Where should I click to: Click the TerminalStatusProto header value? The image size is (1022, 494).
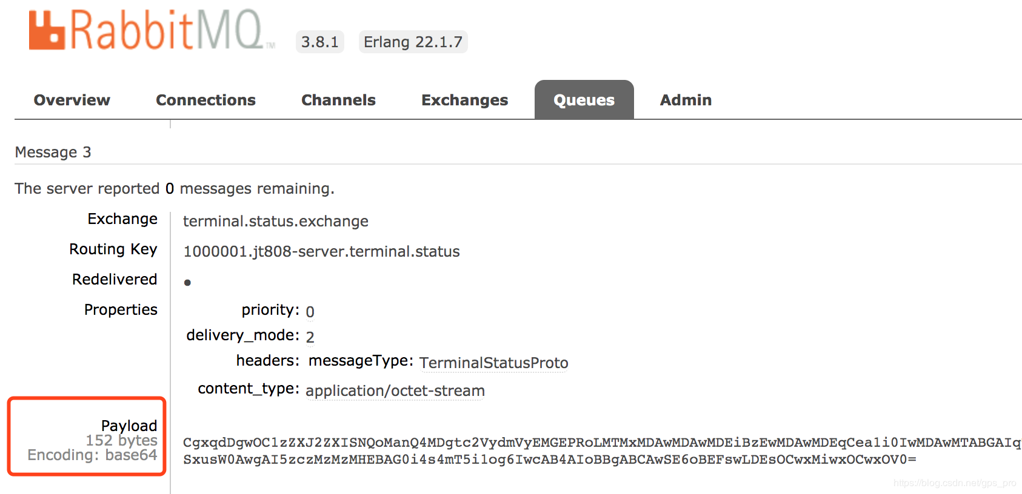click(493, 363)
